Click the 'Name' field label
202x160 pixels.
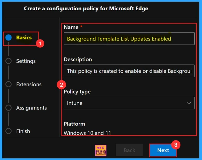tap(71, 27)
